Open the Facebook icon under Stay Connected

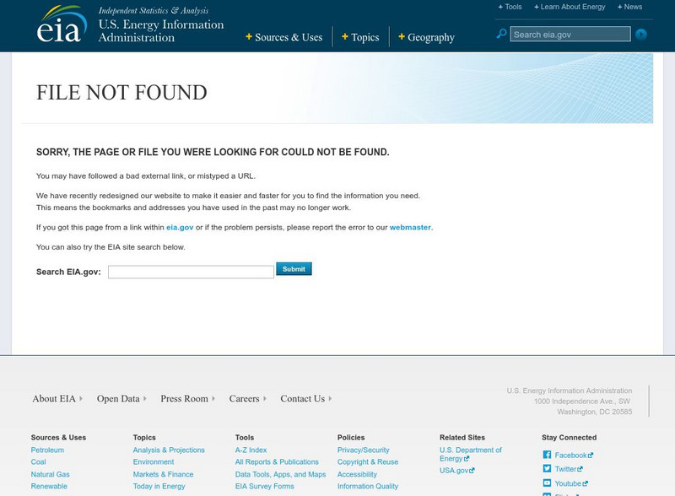(x=547, y=455)
